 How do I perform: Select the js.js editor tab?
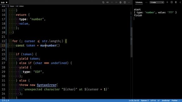pos(4,2)
